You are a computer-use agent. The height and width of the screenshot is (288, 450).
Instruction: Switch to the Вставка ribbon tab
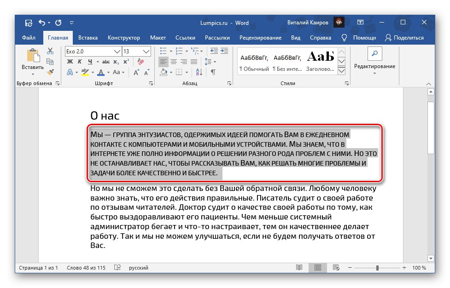point(88,37)
